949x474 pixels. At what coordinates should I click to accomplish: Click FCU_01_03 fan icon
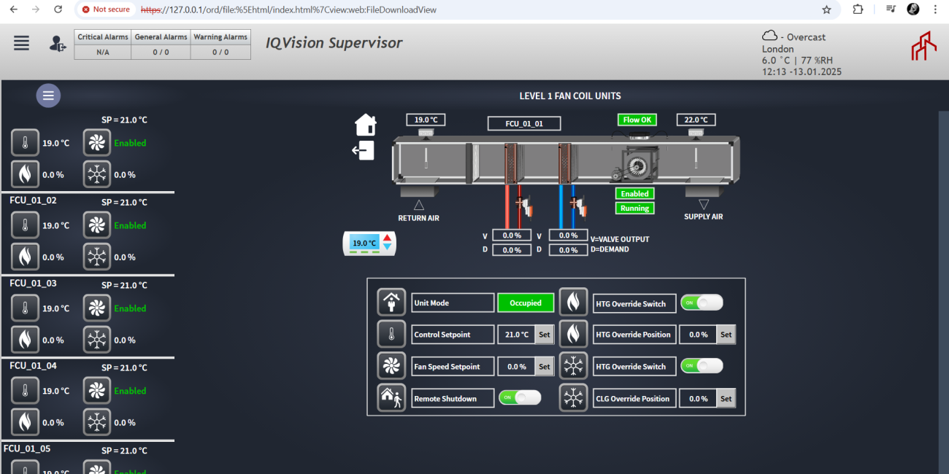(97, 308)
